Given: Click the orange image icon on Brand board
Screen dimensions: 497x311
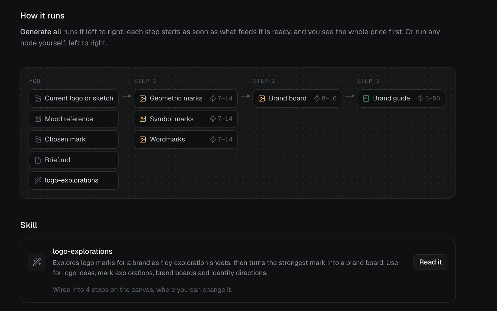Looking at the screenshot, I should tap(262, 99).
